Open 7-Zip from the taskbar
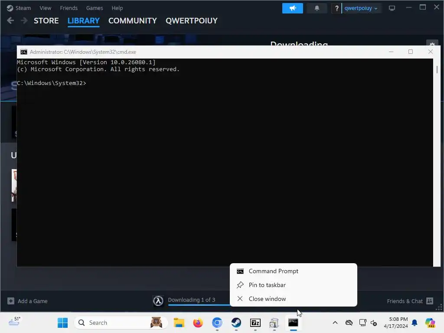This screenshot has height=333, width=444. coord(255,323)
